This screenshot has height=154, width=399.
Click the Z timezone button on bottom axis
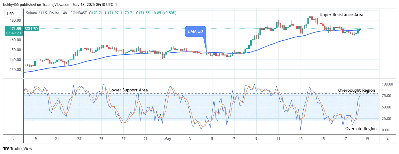coord(13,139)
